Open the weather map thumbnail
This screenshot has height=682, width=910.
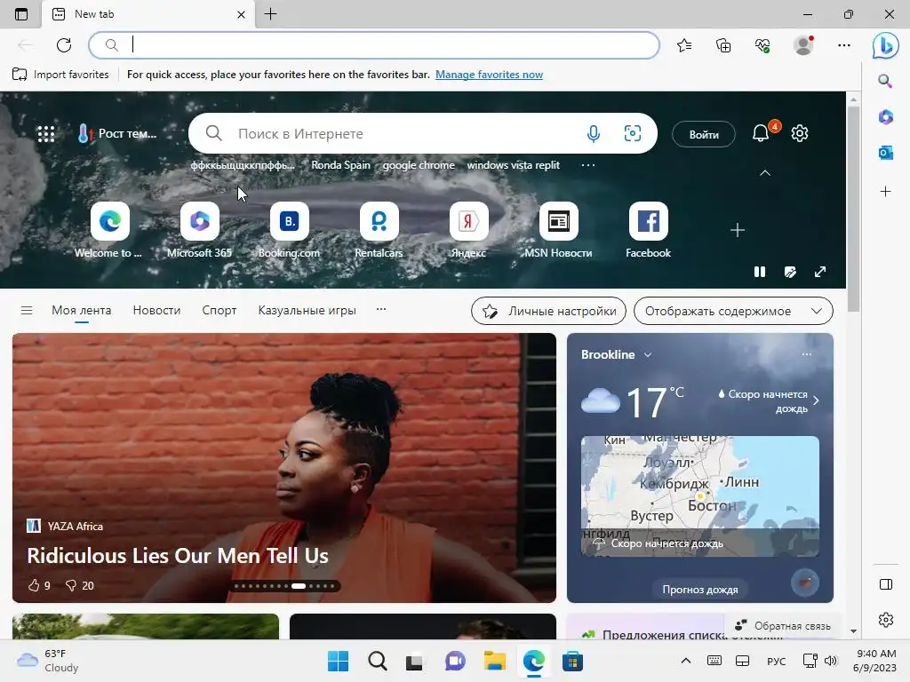[700, 496]
